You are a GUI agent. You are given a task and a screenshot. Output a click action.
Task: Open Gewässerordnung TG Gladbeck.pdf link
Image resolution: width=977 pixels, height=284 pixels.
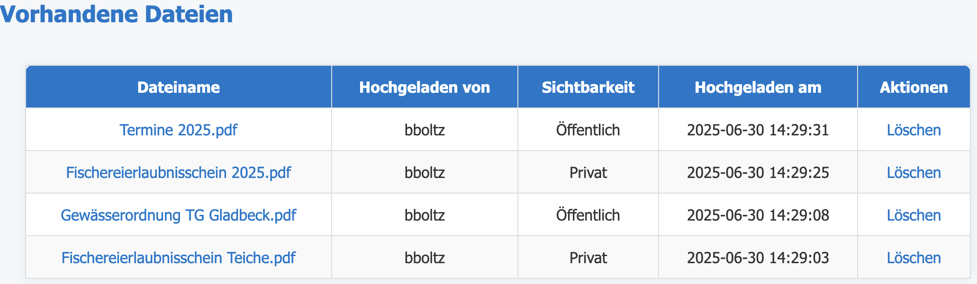point(178,215)
